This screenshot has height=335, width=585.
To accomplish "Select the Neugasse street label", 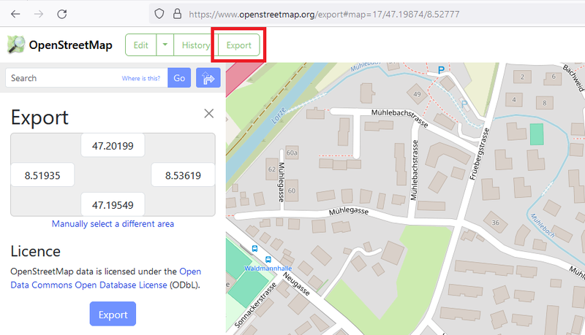I will 296,284.
